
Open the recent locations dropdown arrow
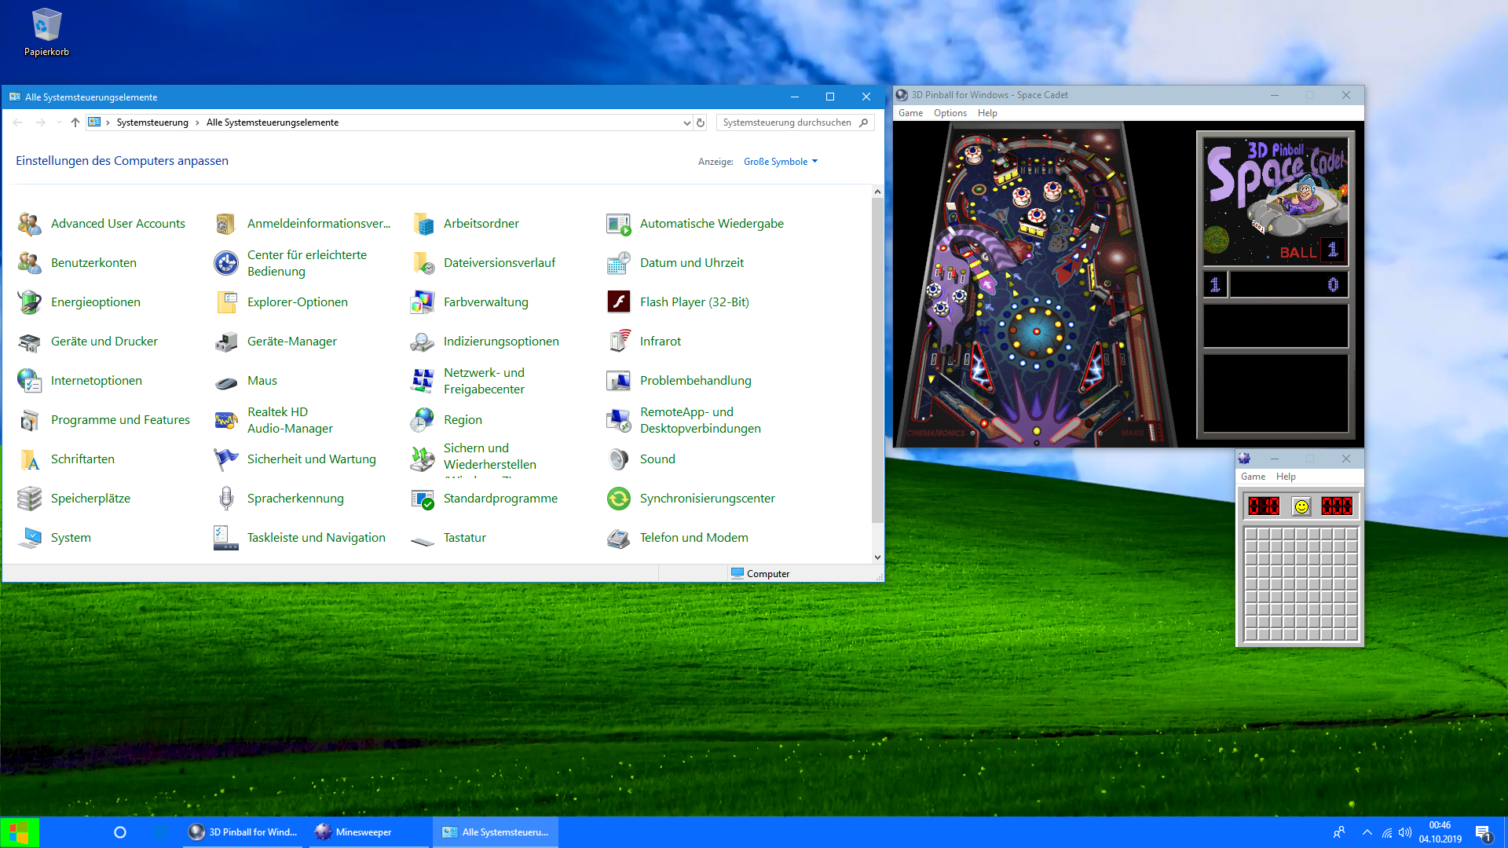[x=59, y=122]
